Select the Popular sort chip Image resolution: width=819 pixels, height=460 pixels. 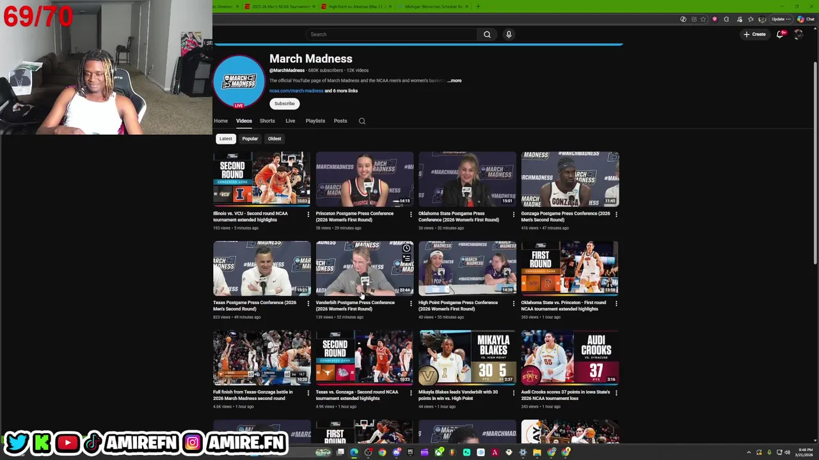click(250, 139)
